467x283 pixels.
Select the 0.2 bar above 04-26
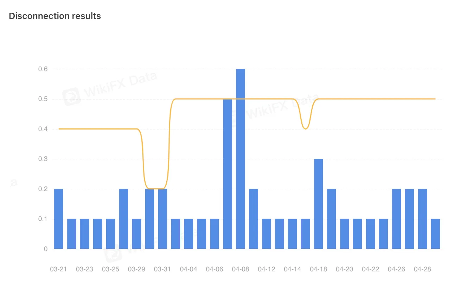[396, 219]
